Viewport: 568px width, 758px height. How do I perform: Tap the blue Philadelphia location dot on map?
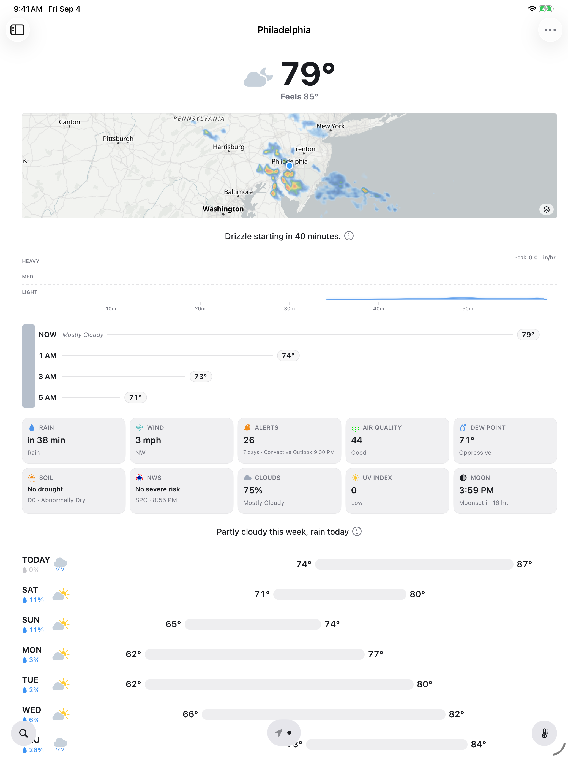click(289, 166)
